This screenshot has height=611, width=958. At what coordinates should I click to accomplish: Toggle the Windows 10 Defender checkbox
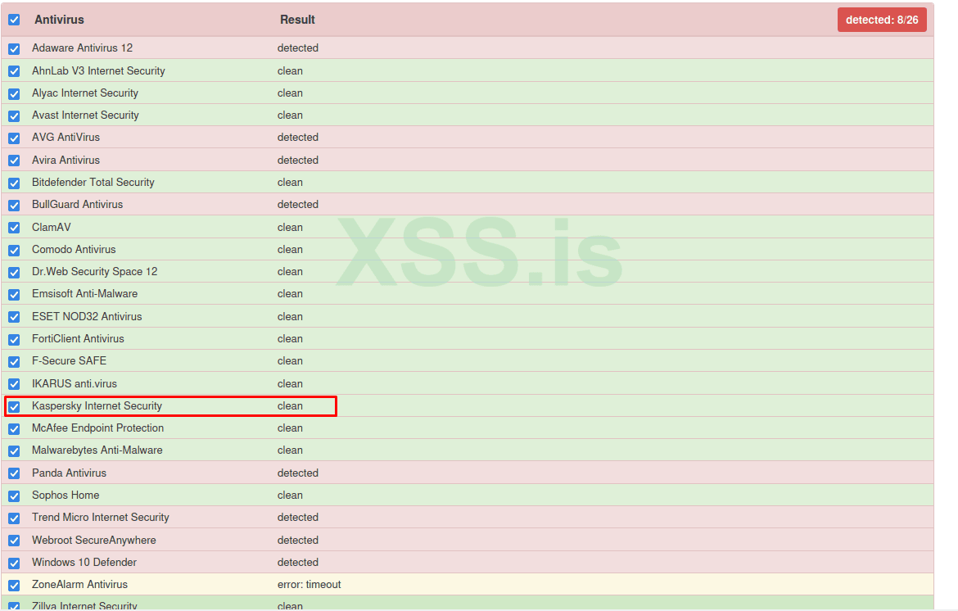pyautogui.click(x=14, y=563)
